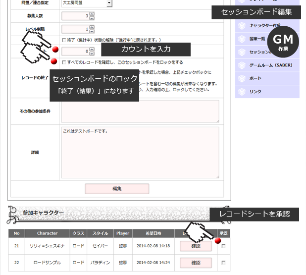Click player 蛇那 in row 22
Image resolution: width=306 pixels, height=275 pixels.
[x=123, y=263]
